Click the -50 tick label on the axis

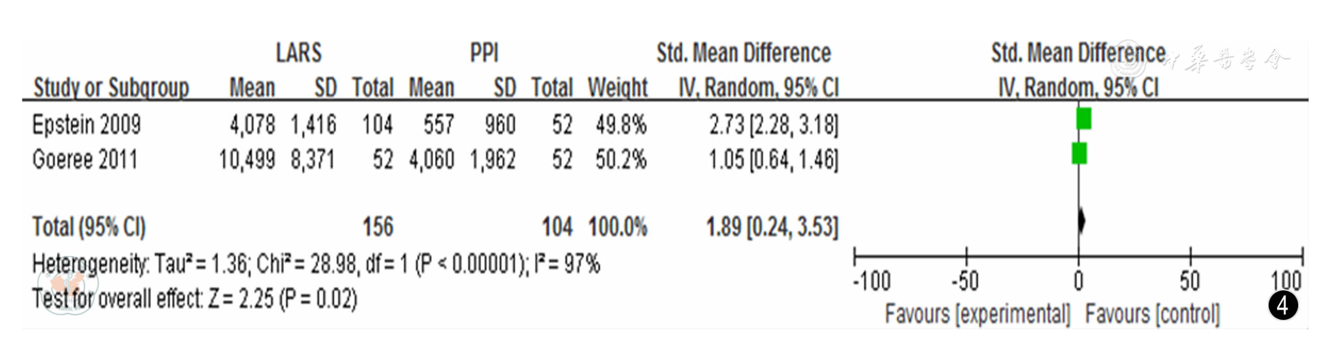964,281
